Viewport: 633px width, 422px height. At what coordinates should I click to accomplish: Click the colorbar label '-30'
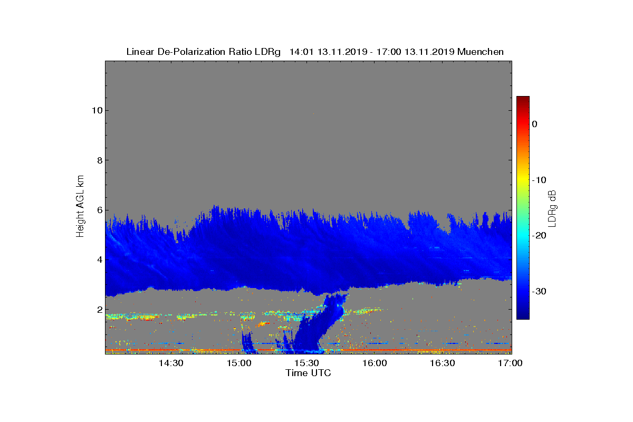pyautogui.click(x=539, y=292)
